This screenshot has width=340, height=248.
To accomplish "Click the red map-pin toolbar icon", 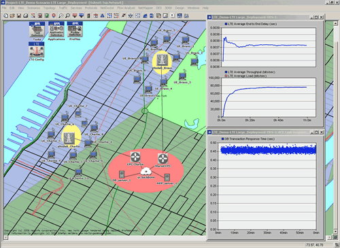I will point(54,16).
